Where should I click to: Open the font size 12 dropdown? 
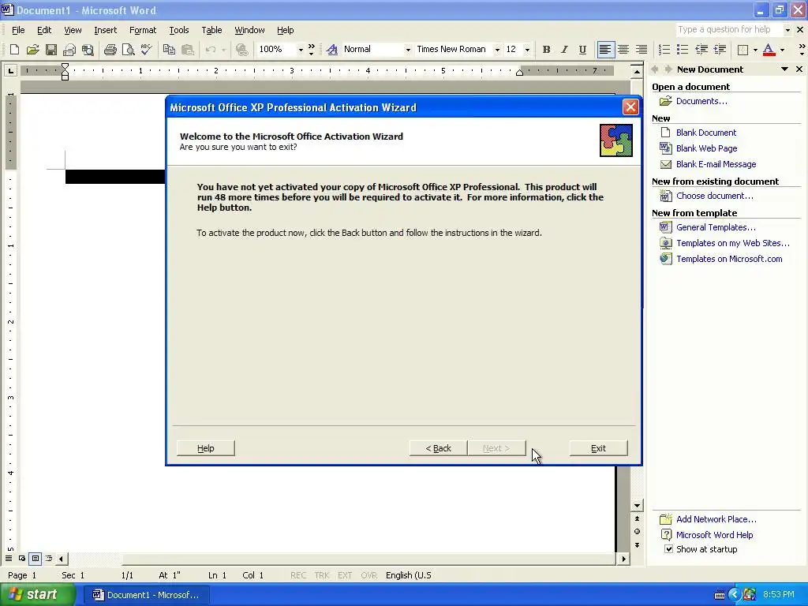pyautogui.click(x=526, y=50)
